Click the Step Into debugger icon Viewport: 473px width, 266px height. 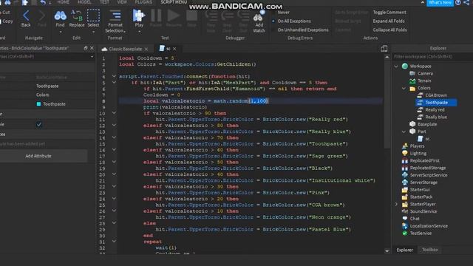point(211,16)
